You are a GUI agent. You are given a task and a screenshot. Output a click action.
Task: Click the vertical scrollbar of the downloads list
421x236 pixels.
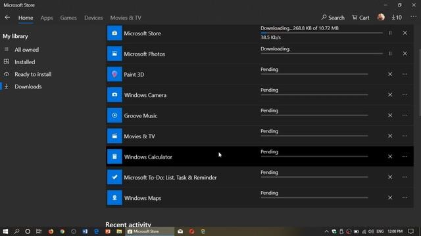tap(420, 82)
